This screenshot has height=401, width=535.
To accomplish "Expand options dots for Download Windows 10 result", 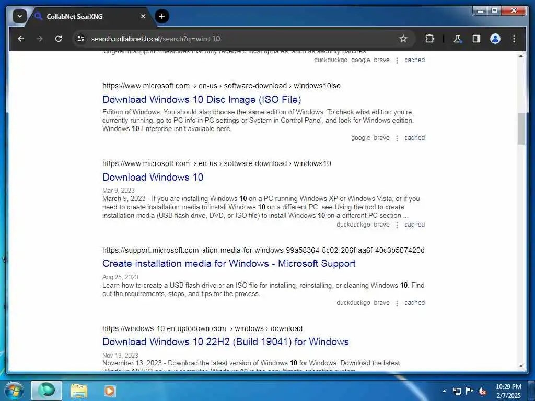I will [397, 225].
